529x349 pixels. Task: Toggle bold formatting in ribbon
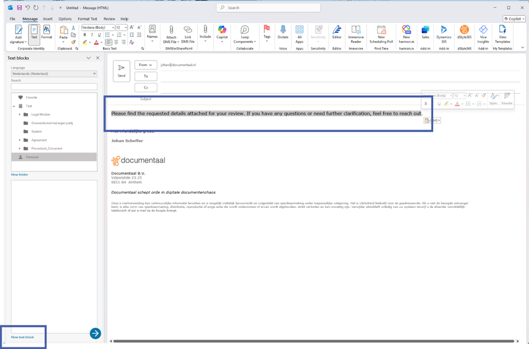pos(85,35)
